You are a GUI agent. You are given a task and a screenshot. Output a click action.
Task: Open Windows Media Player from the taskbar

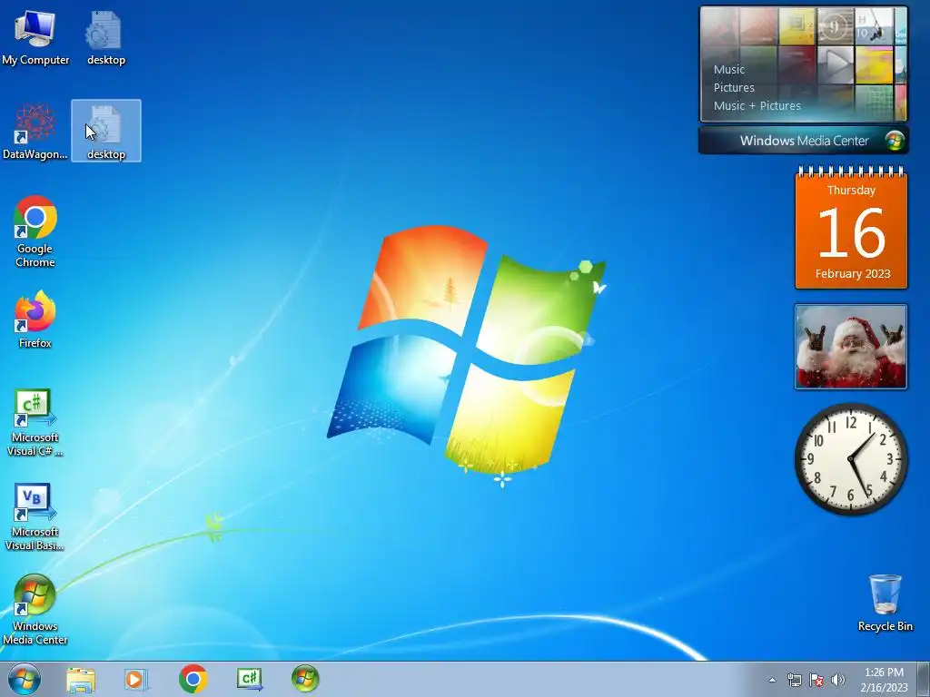coord(136,679)
